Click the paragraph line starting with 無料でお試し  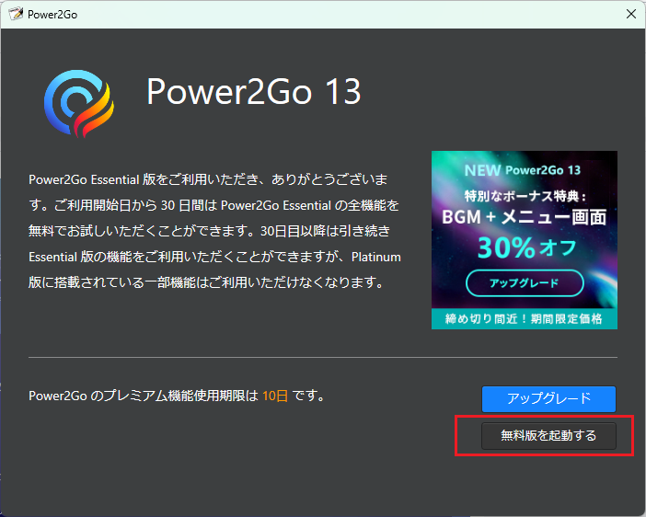pos(209,231)
